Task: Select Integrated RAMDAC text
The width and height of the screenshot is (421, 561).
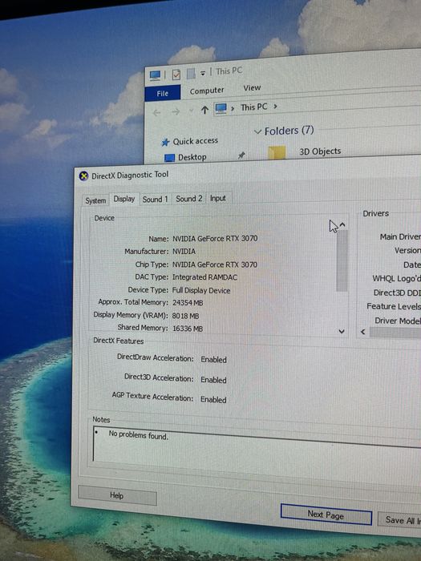Action: pos(204,277)
